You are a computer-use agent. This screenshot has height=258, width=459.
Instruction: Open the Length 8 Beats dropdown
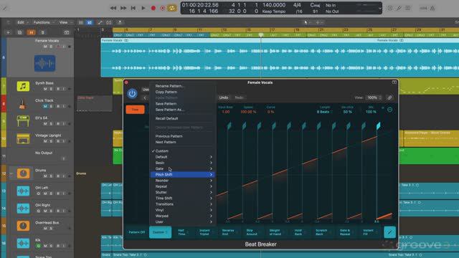(324, 112)
